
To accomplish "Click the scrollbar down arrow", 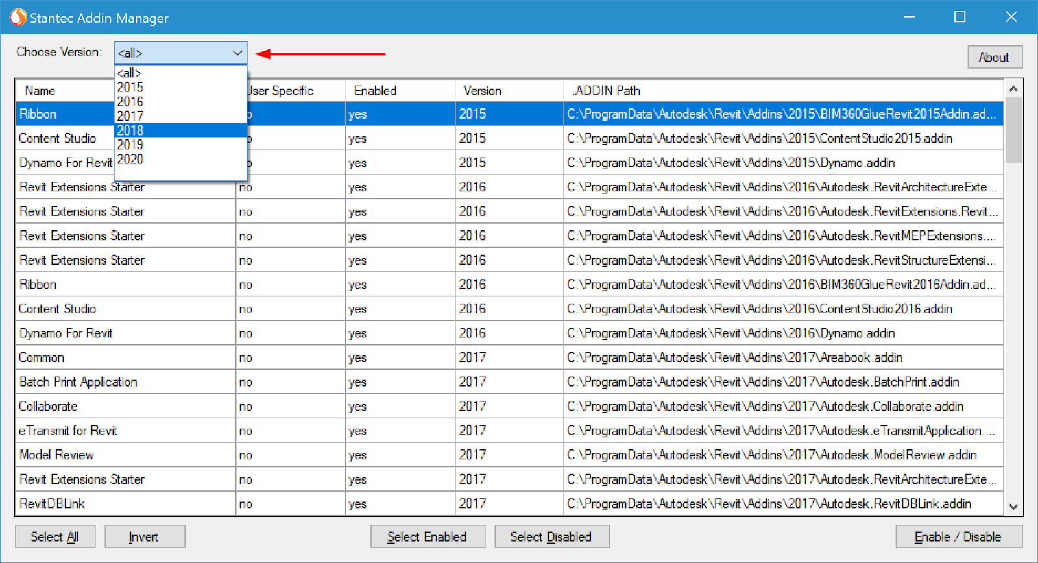I will [1013, 507].
